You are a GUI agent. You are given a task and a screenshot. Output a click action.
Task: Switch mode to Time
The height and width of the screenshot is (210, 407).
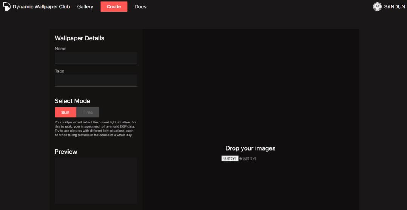[x=88, y=112]
